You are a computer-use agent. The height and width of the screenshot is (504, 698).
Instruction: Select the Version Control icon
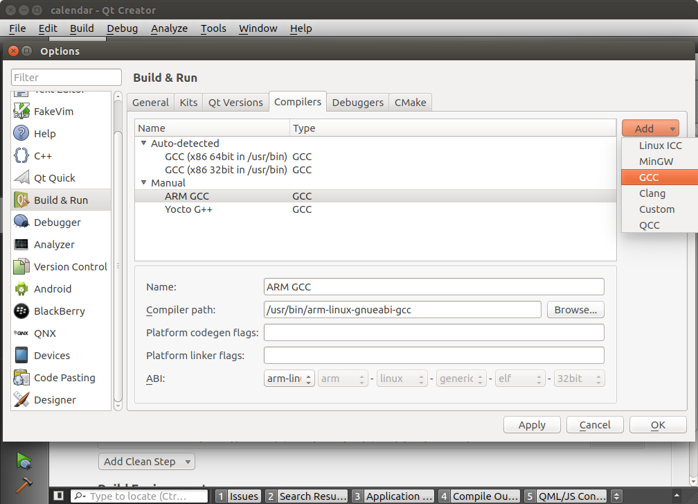(x=21, y=266)
